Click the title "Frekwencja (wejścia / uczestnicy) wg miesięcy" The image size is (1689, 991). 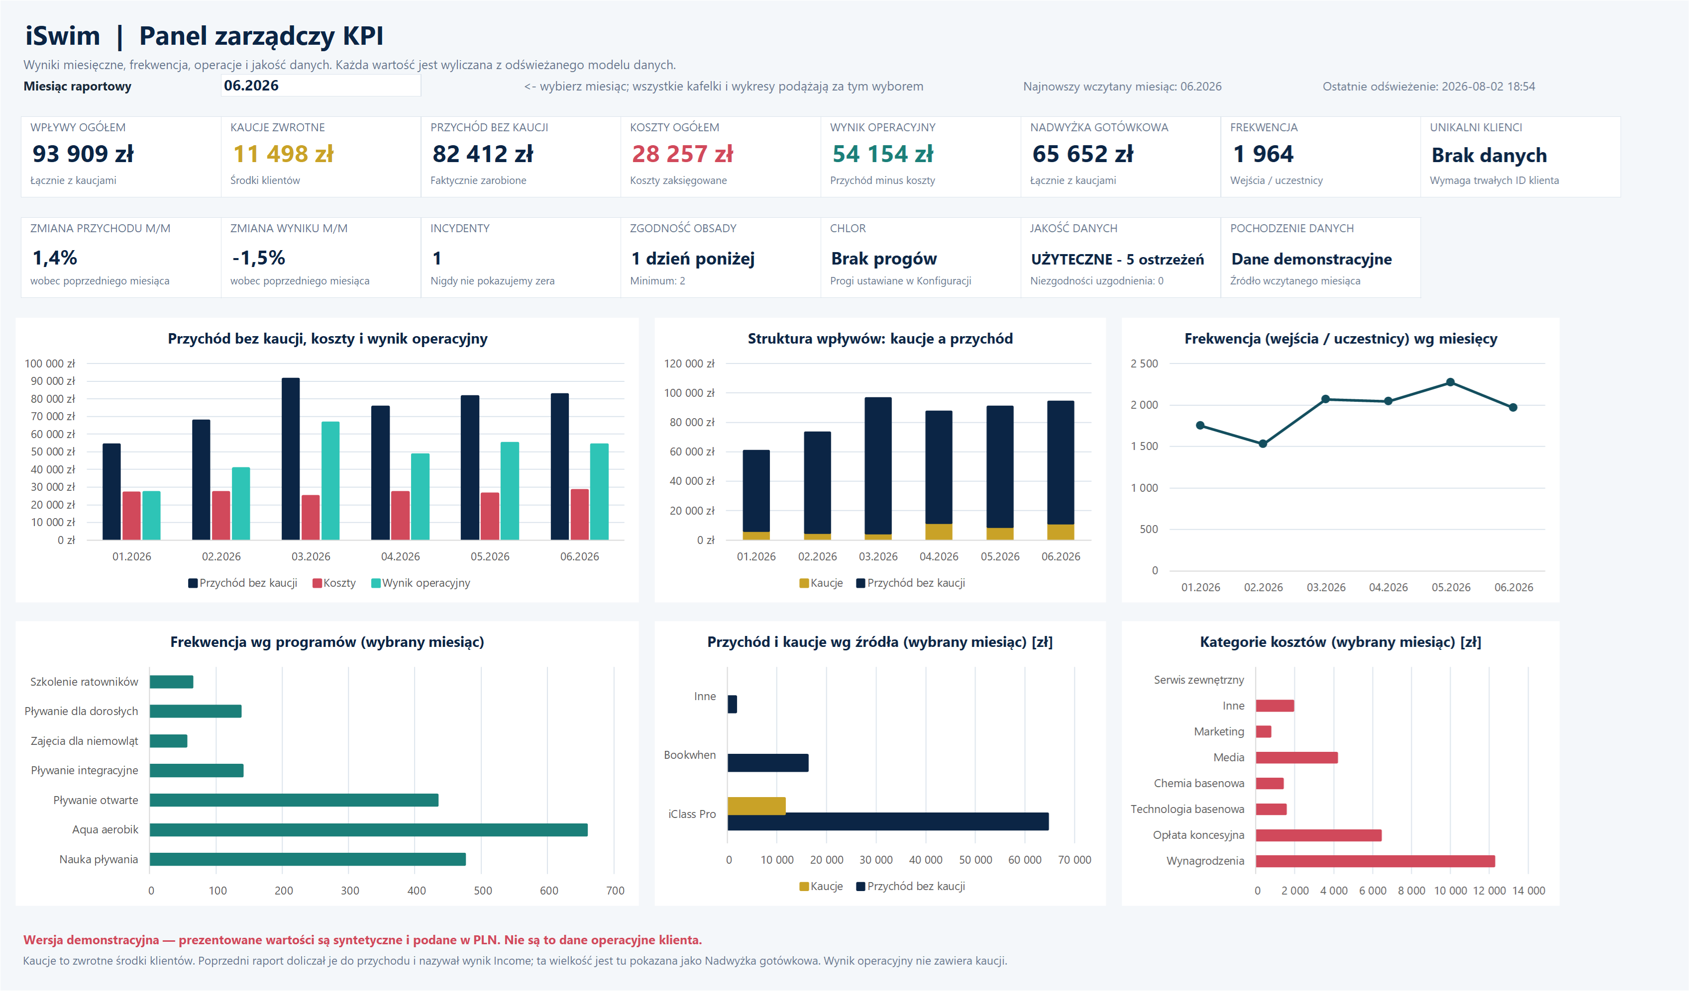tap(1341, 339)
